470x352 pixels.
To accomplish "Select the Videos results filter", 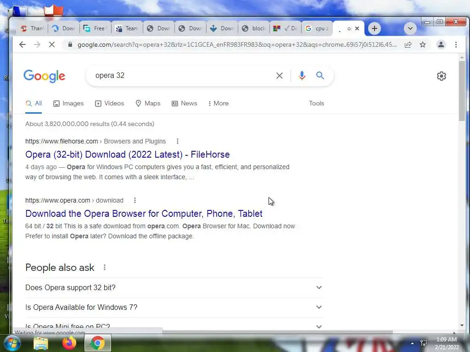I will [x=109, y=103].
